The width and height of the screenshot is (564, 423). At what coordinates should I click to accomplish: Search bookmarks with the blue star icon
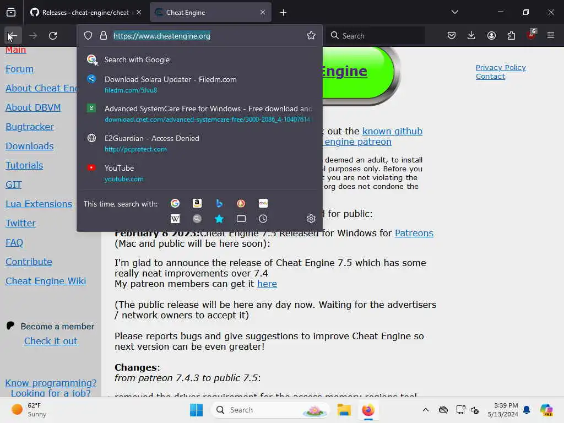point(219,219)
